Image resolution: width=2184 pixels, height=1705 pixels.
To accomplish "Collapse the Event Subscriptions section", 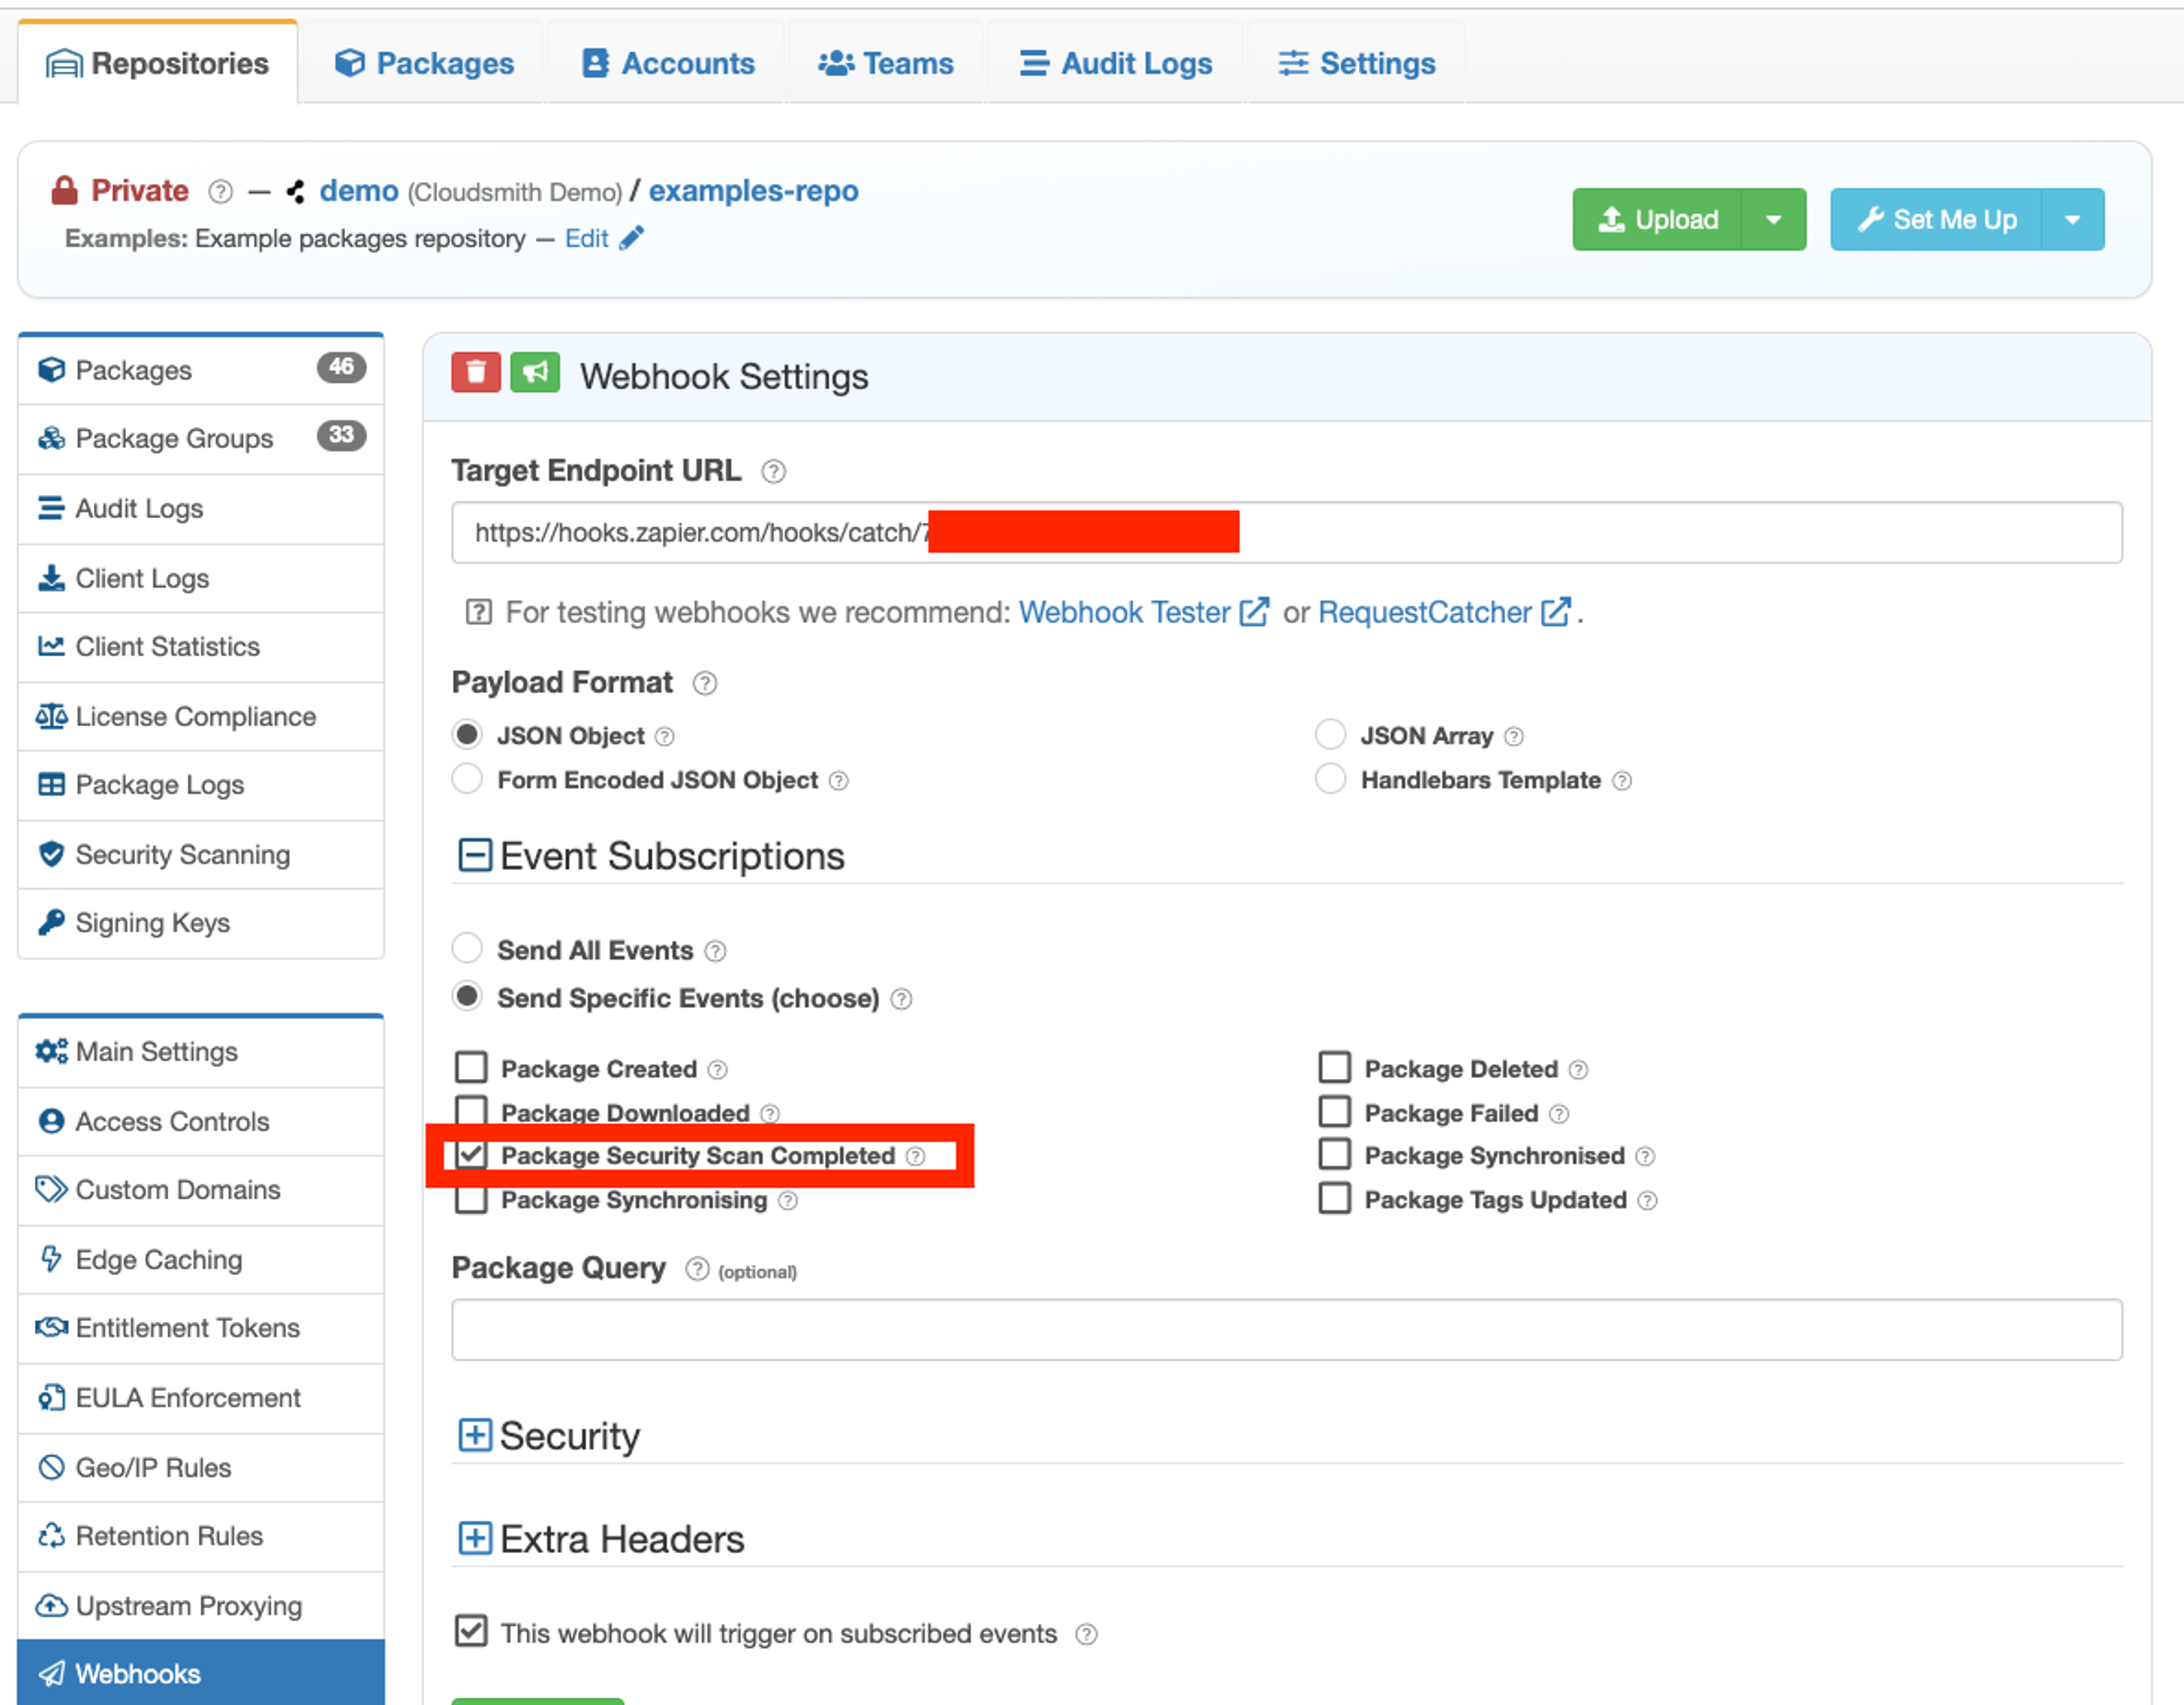I will 475,856.
